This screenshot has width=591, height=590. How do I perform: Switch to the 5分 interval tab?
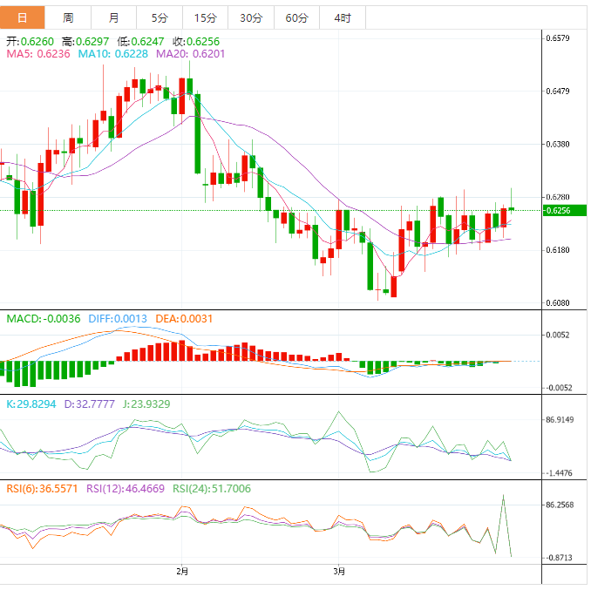tap(160, 17)
